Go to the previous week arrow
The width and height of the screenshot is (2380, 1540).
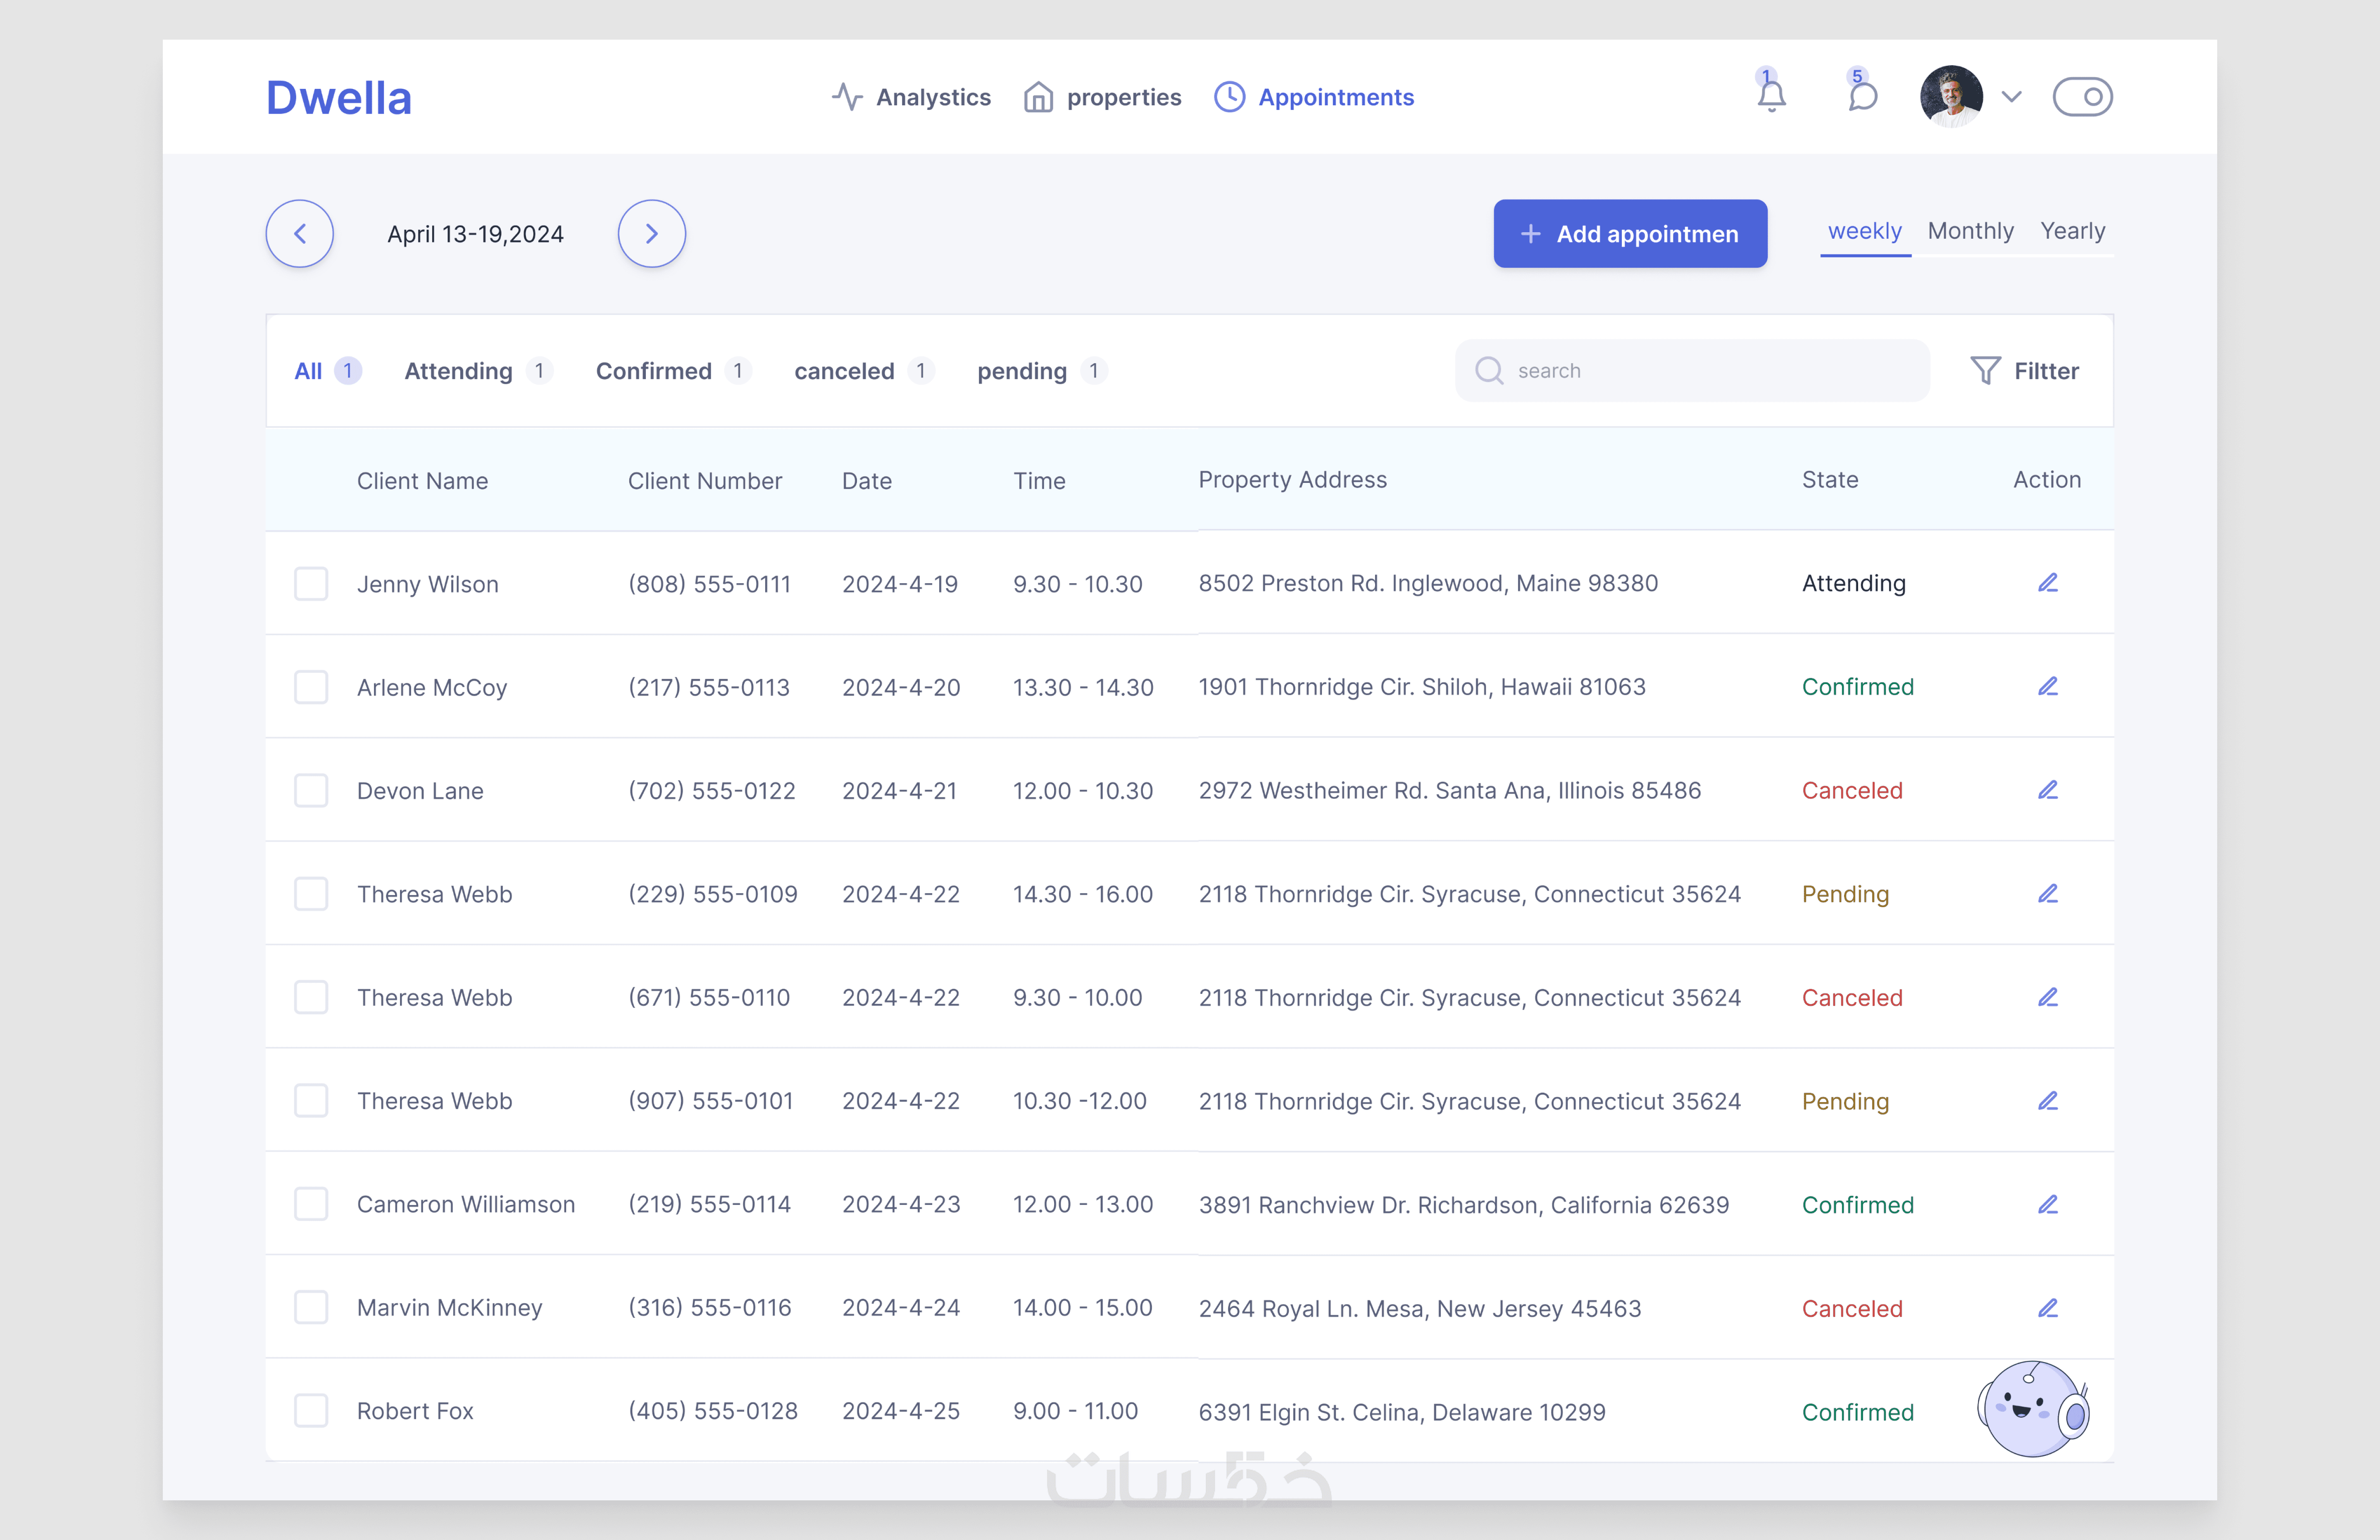[299, 234]
